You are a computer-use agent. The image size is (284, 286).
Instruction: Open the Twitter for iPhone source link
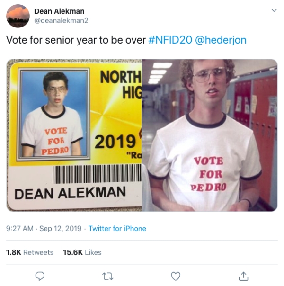click(117, 229)
